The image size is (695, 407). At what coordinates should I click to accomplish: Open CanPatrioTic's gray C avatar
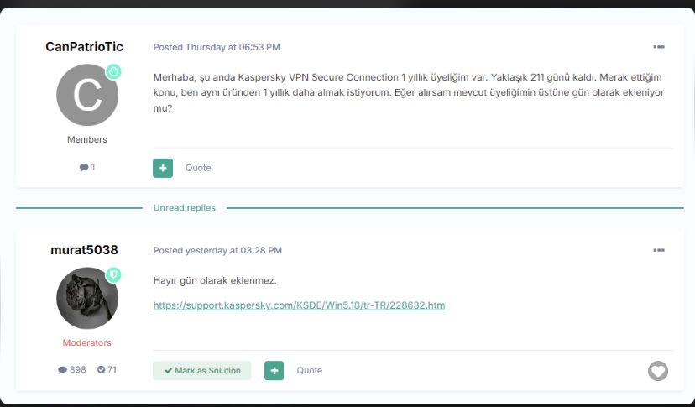coord(87,95)
